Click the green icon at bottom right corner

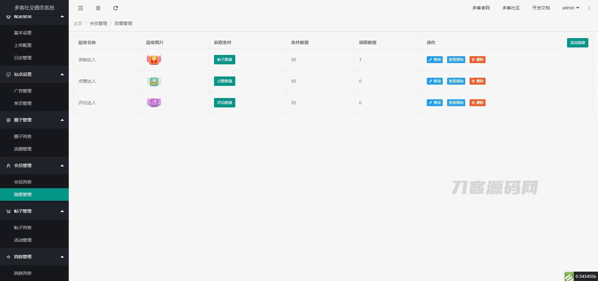coord(569,276)
